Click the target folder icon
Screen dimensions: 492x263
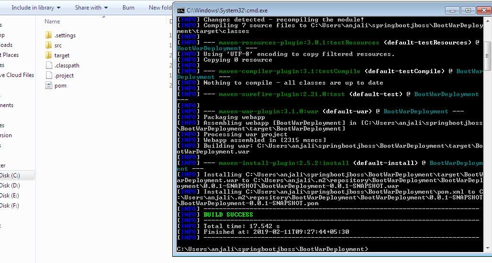click(48, 55)
